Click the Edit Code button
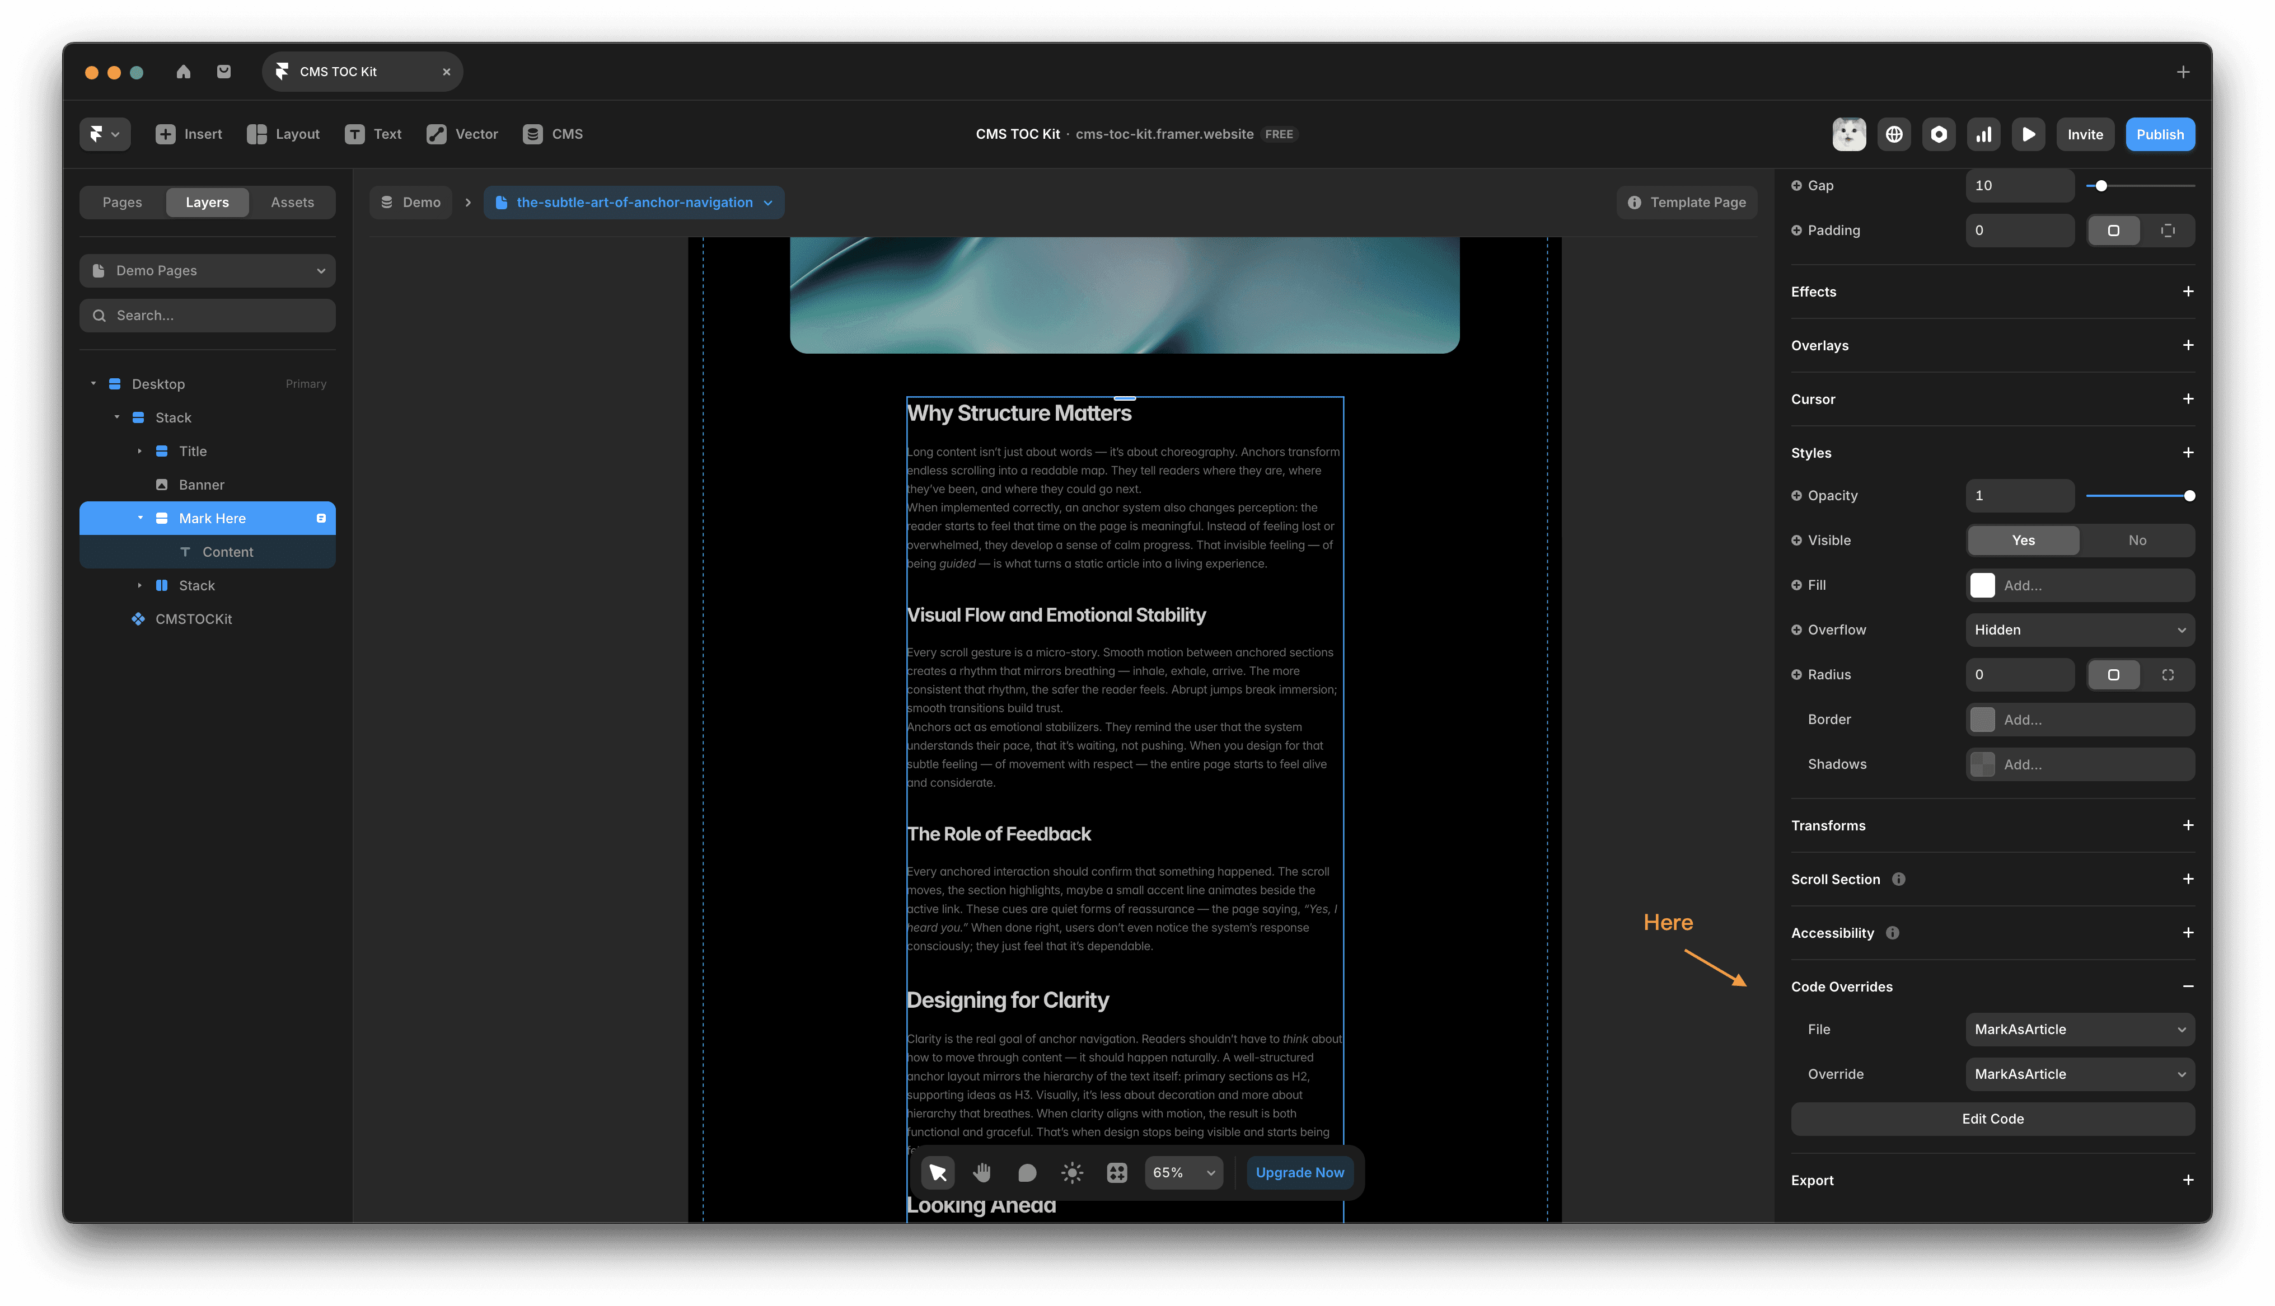Viewport: 2275px width, 1306px height. point(1992,1119)
